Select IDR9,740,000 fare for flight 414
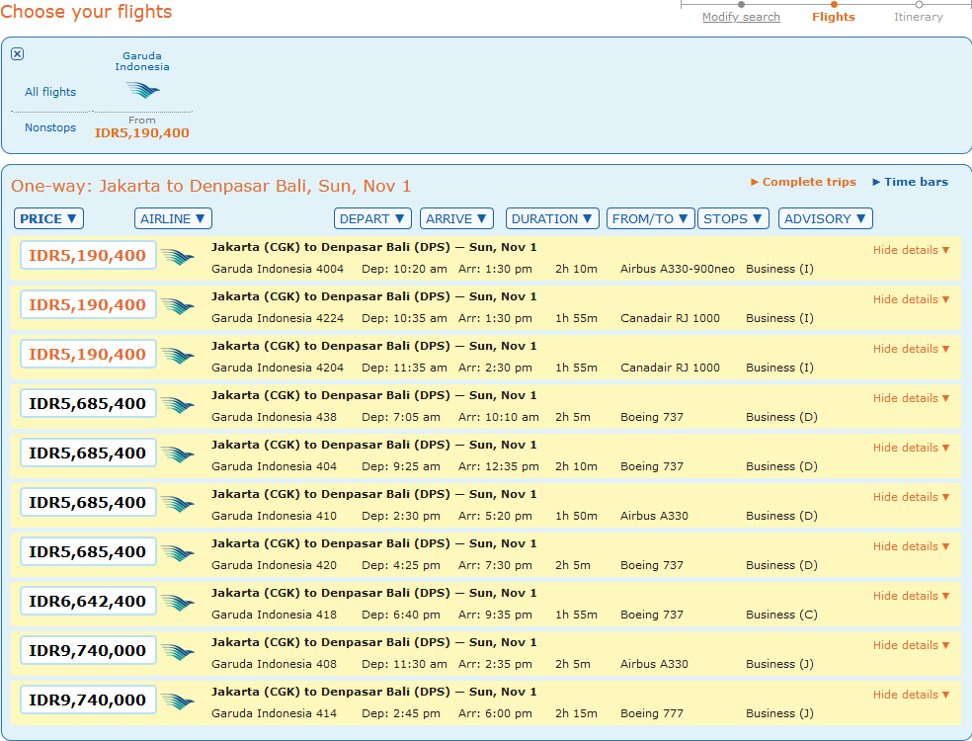 click(88, 700)
